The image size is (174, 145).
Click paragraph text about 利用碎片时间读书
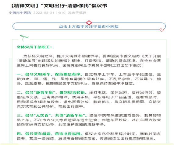[89, 136]
